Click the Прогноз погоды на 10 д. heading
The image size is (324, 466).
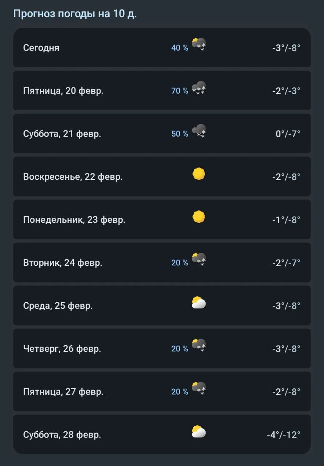[75, 14]
